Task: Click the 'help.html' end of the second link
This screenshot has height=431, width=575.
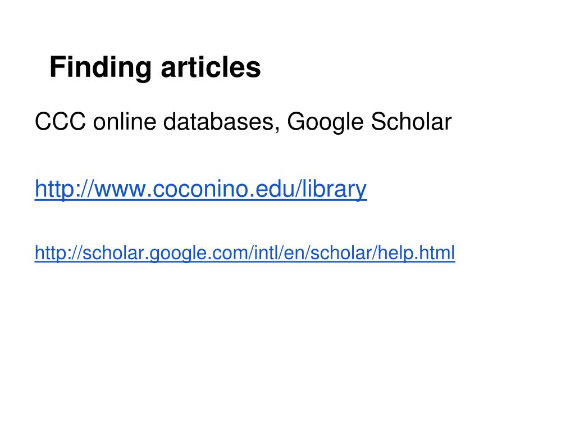Action: (416, 253)
